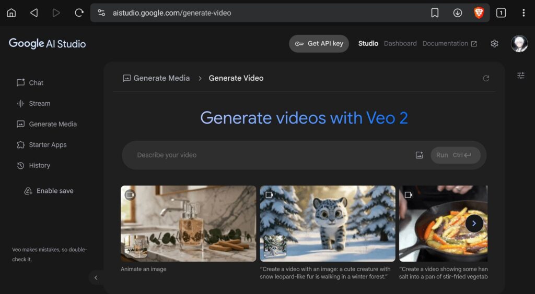Reset the video prompt with refresh icon
The height and width of the screenshot is (294, 535).
[486, 78]
